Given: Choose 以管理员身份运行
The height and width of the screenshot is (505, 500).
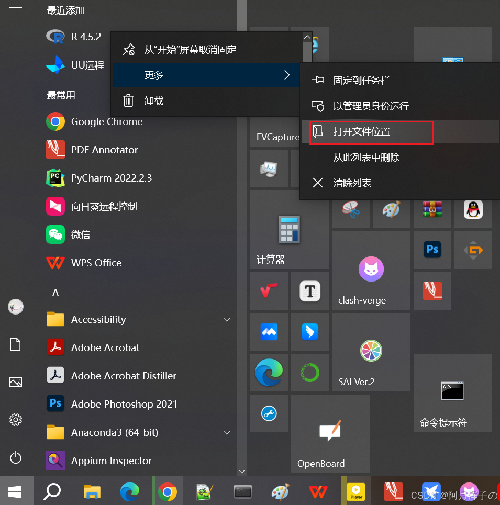Looking at the screenshot, I should click(x=401, y=106).
